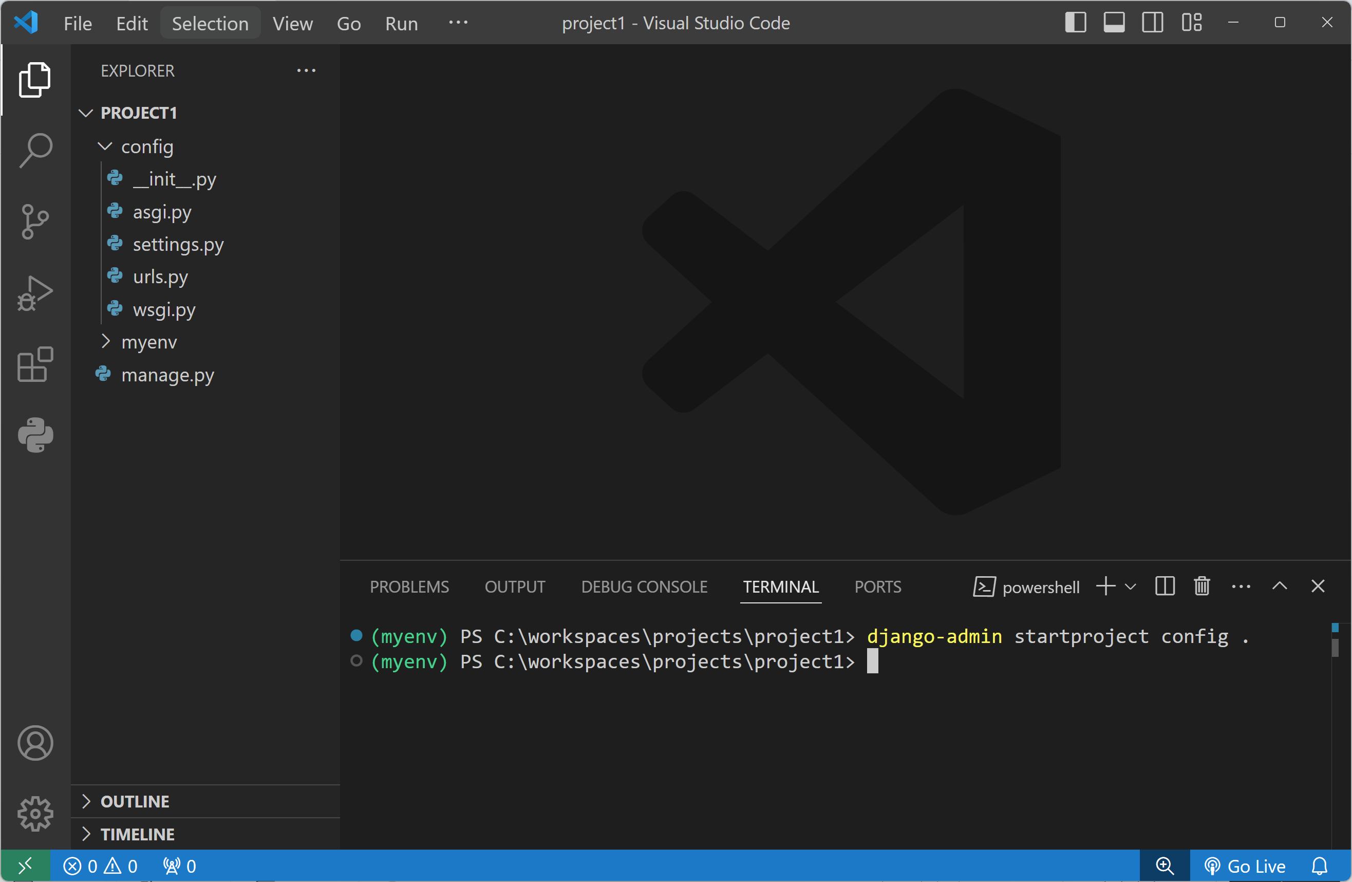This screenshot has width=1352, height=882.
Task: Split the terminal panel
Action: 1165,586
